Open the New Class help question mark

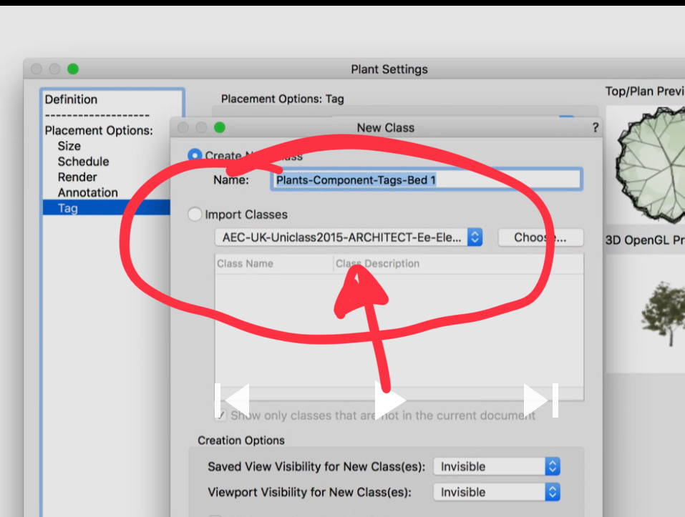(595, 128)
